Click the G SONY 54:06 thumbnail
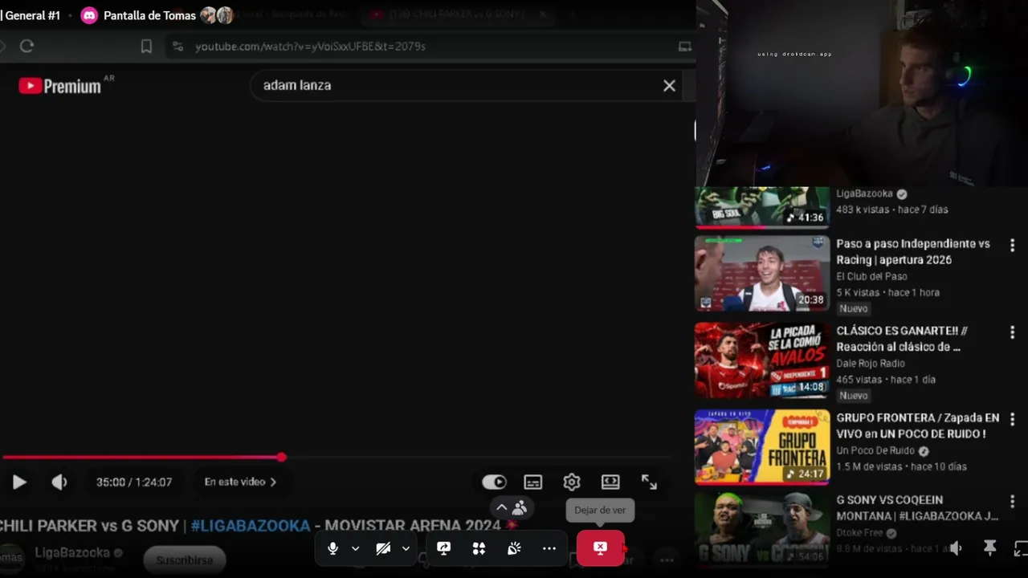The height and width of the screenshot is (578, 1028). [x=762, y=530]
